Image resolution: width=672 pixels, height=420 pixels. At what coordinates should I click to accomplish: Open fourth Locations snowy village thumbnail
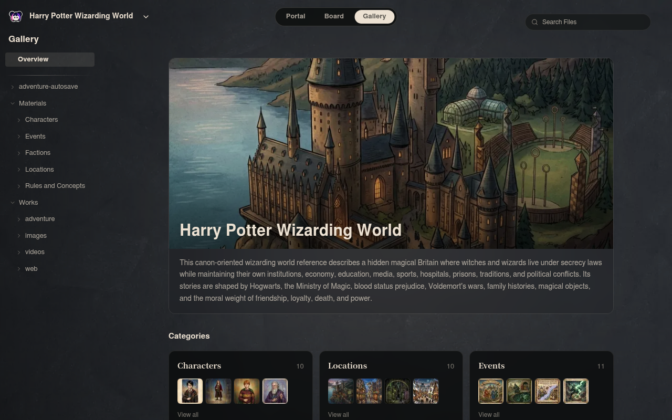(426, 391)
